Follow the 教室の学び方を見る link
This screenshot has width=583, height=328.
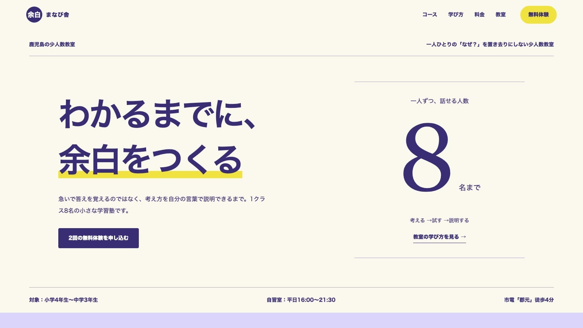[x=439, y=237]
